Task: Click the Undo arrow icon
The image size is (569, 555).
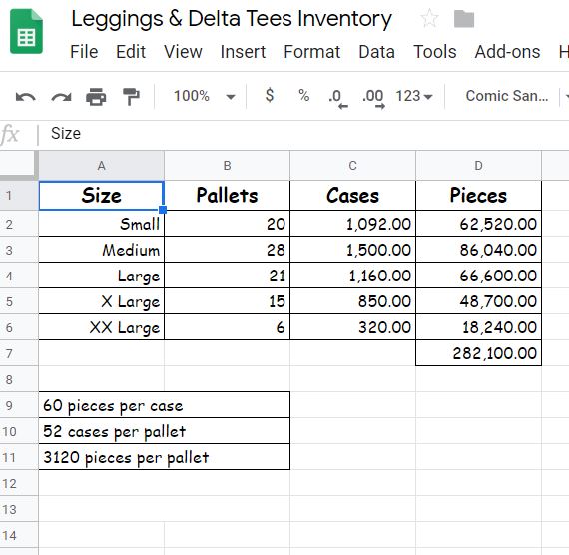Action: click(25, 97)
